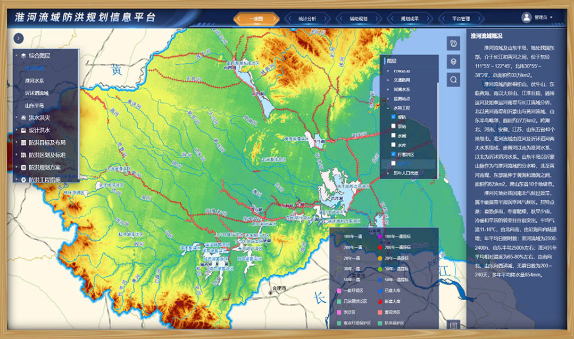
Task: Select 沂沭泗流域 in the layer tree
Action: point(37,93)
